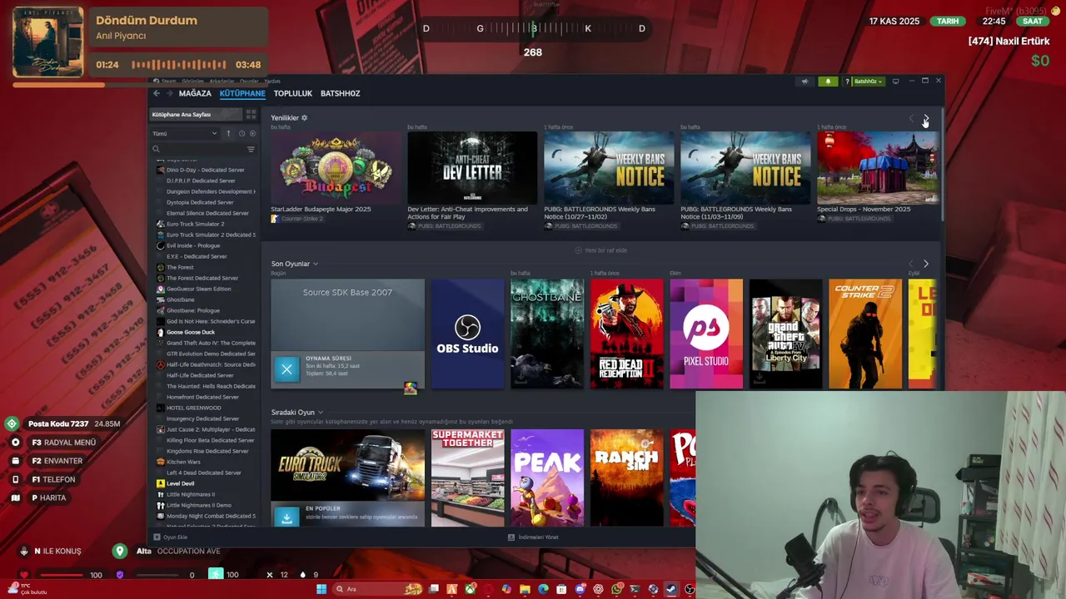Show next games in Son Oyunlar
The height and width of the screenshot is (599, 1066).
(925, 264)
